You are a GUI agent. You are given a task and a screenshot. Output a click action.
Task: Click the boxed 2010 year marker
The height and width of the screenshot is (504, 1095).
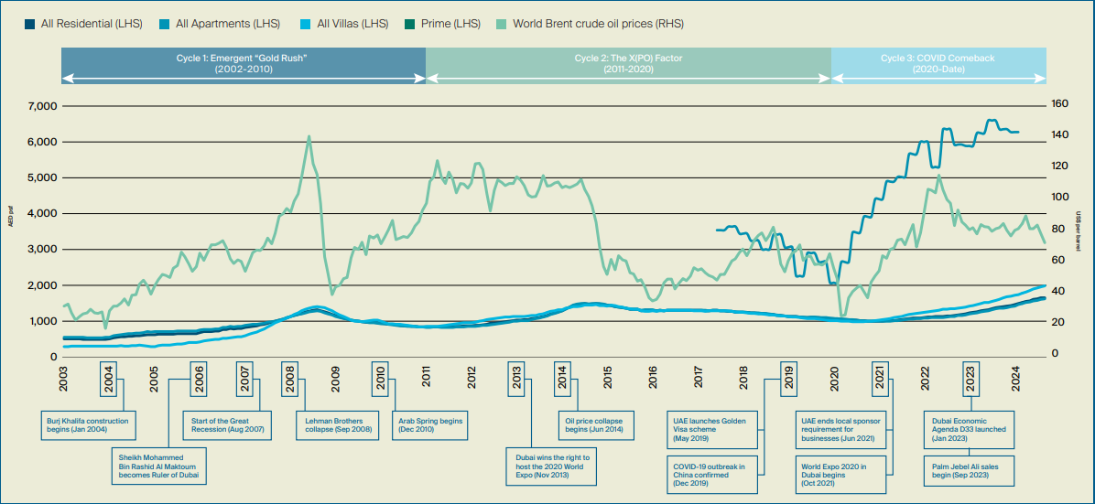click(381, 379)
